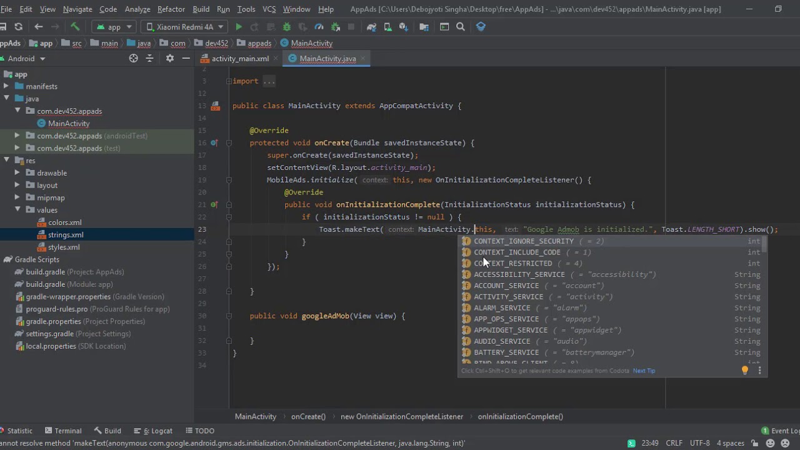This screenshot has width=800, height=450.
Task: Click Scroll from Source target icon
Action: [x=133, y=58]
